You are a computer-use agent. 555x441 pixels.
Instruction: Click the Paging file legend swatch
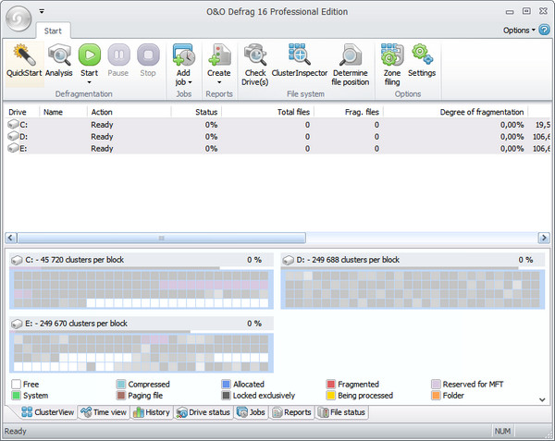click(121, 396)
